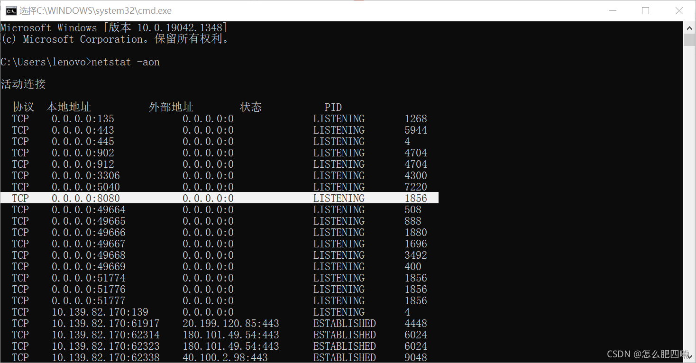This screenshot has width=696, height=363.
Task: Click local address 0.0.0.0:49666
Action: 89,233
